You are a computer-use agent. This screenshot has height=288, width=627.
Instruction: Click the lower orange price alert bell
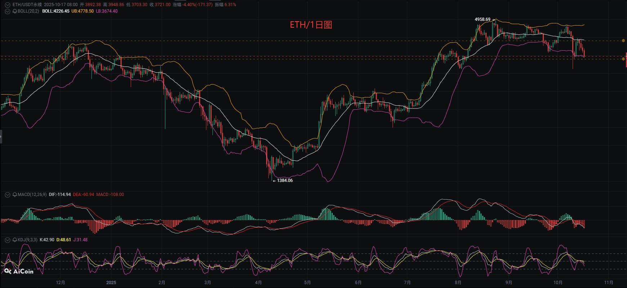[x=623, y=59]
